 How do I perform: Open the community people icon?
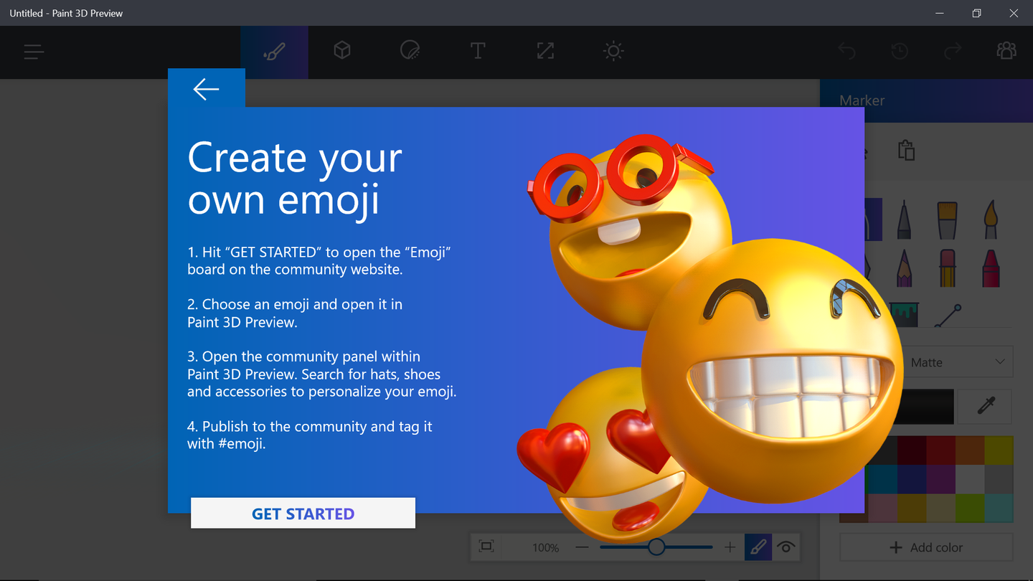tap(1006, 51)
